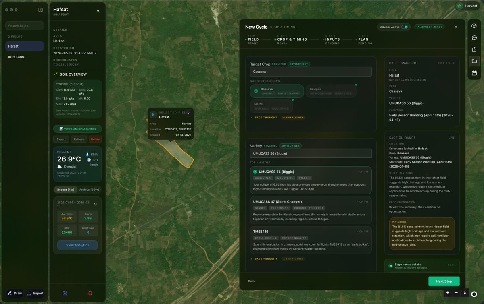The height and width of the screenshot is (304, 484).
Task: Select the Maize suggested crop
Action: [x=271, y=106]
